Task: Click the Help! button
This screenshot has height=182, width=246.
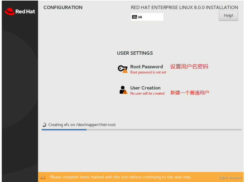Action: coord(229,16)
